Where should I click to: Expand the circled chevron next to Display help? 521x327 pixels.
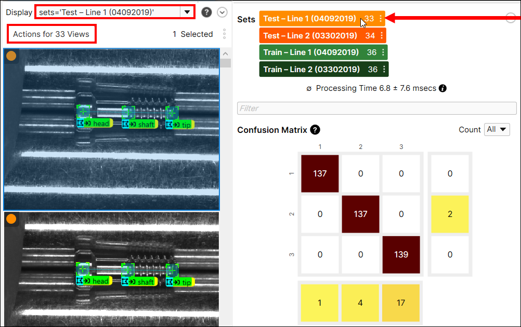pos(222,12)
